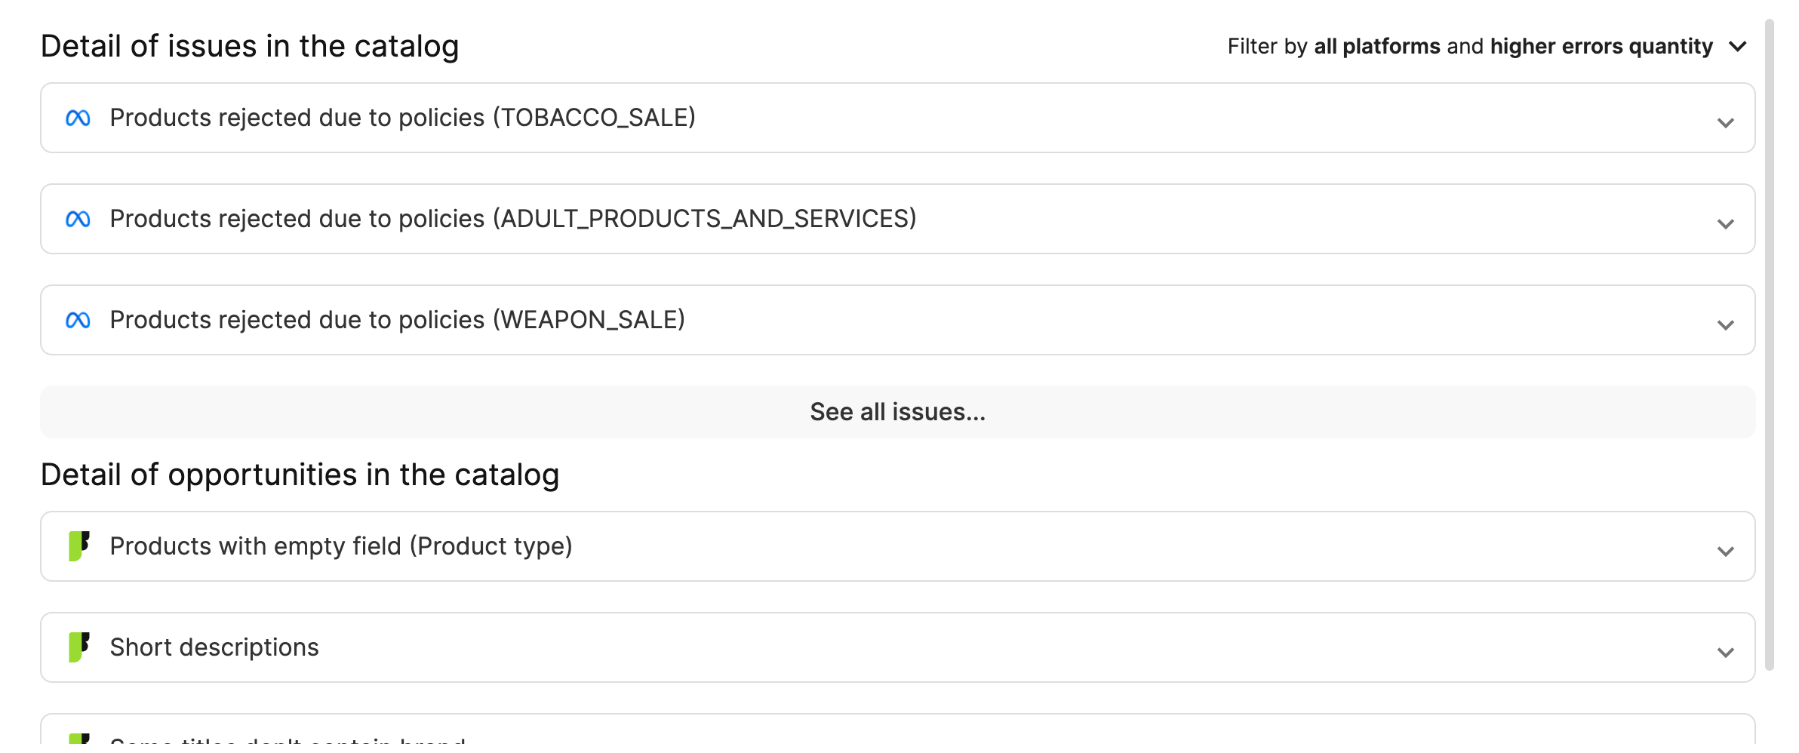Click the vertical scrollbar on right

[x=1770, y=344]
